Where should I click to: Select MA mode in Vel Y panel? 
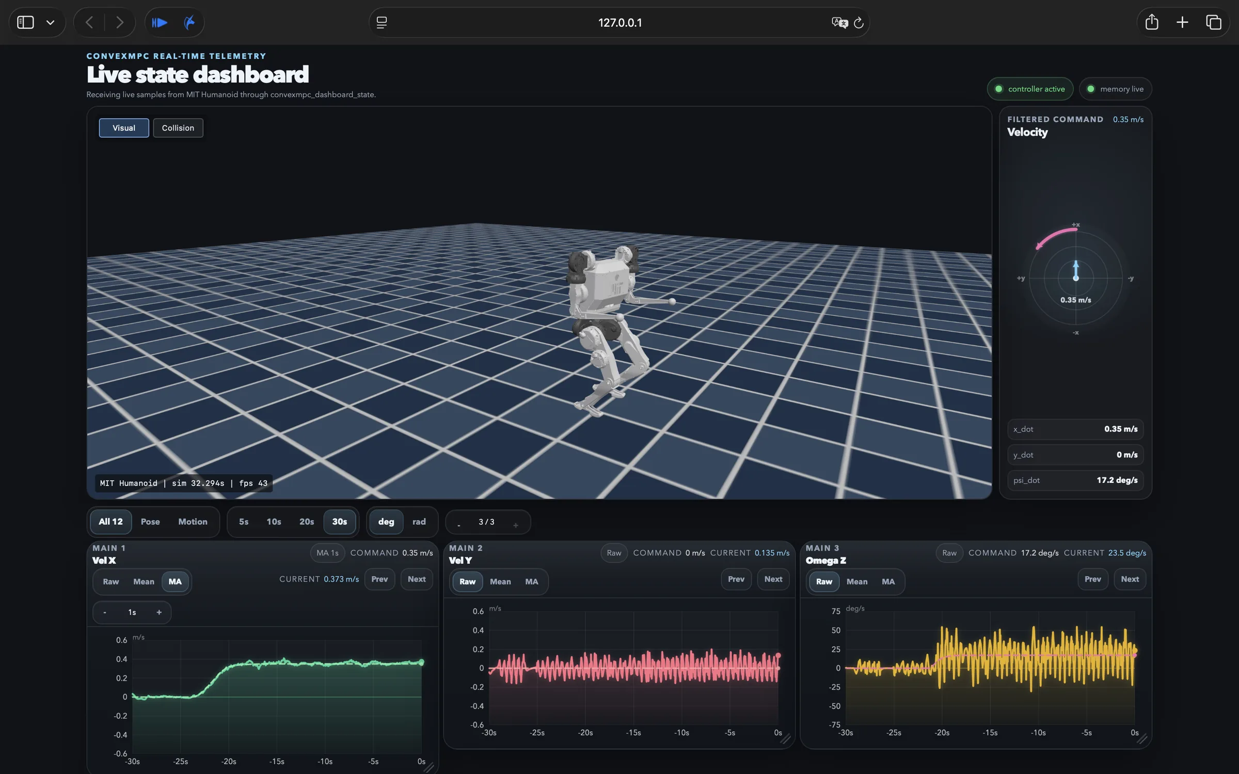(532, 582)
